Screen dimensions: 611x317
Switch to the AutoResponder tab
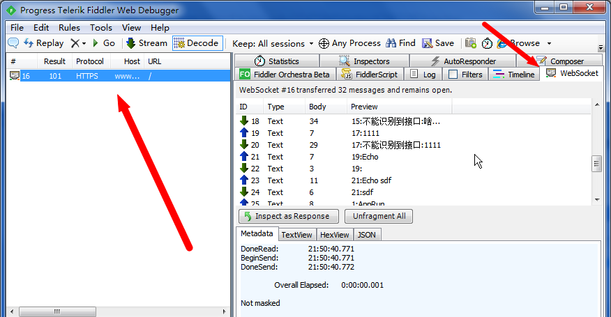[x=463, y=61]
